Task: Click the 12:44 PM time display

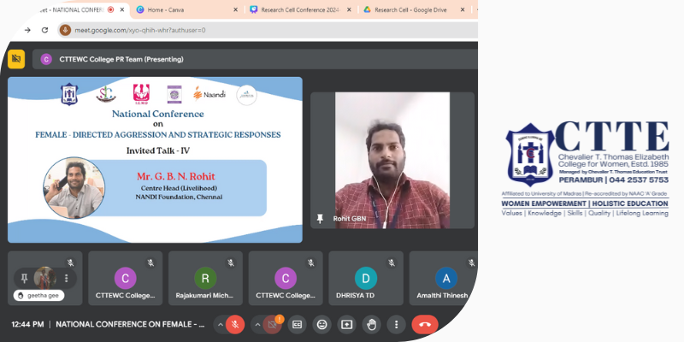Action: click(x=27, y=325)
